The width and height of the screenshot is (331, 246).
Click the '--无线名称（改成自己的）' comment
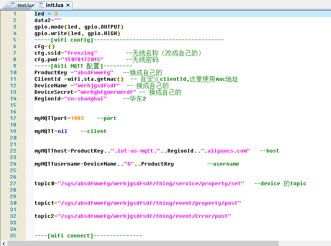pyautogui.click(x=164, y=53)
